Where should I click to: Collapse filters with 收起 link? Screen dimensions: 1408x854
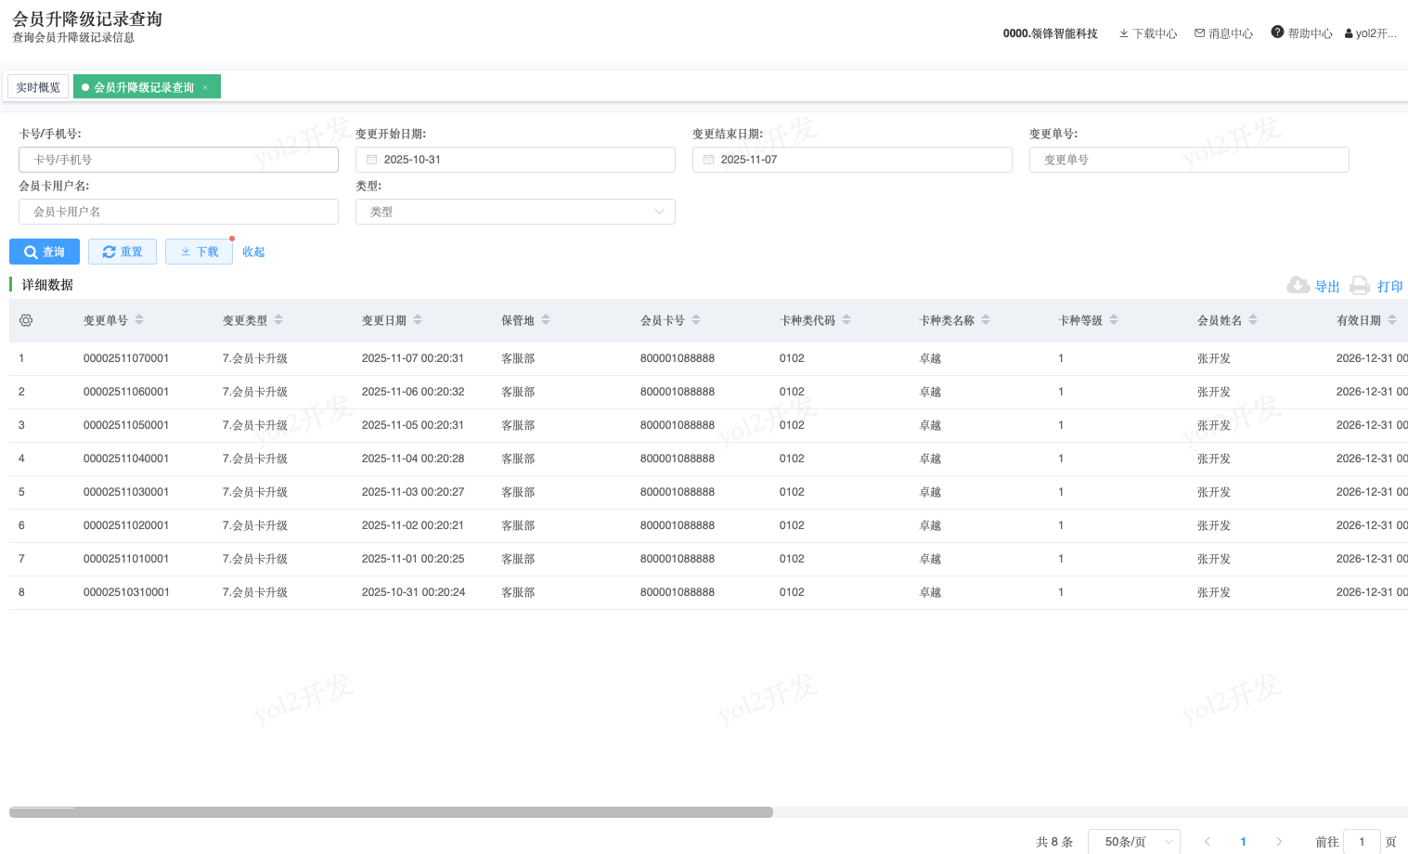pos(253,252)
